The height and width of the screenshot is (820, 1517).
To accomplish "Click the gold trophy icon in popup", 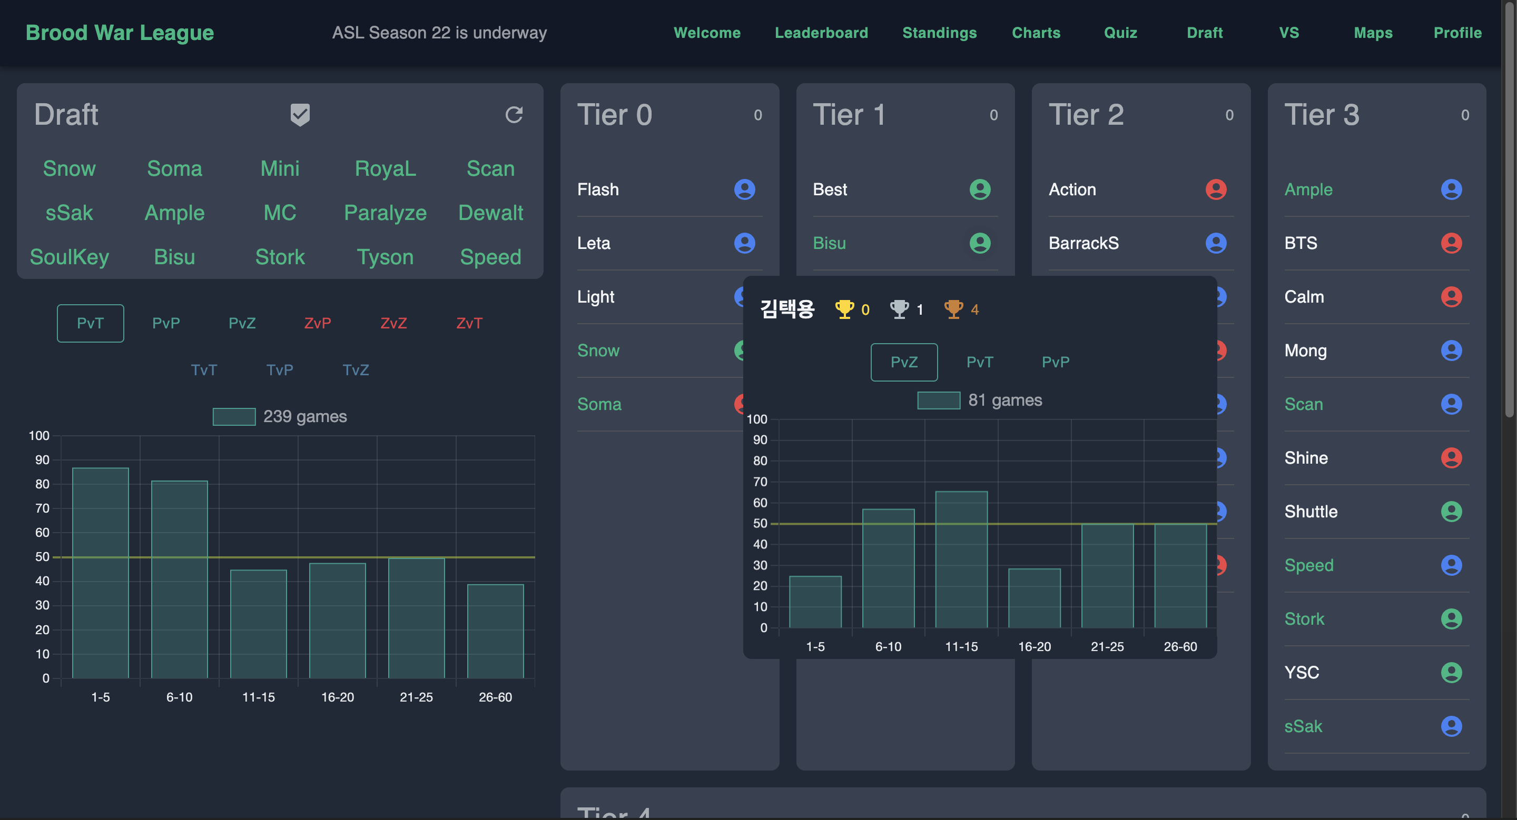I will click(x=844, y=309).
